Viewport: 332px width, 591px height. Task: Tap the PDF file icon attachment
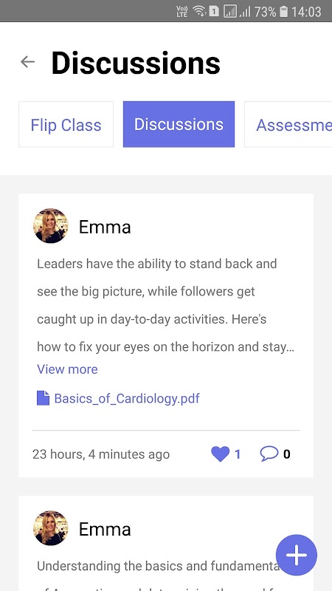click(43, 398)
